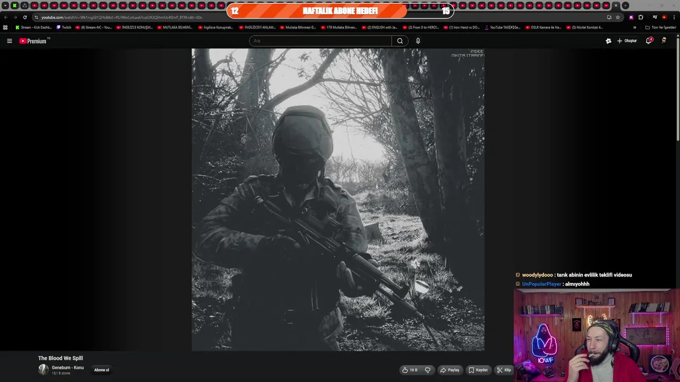680x382 pixels.
Task: Open (2) From 0 to HERO bookmark
Action: pyautogui.click(x=421, y=27)
